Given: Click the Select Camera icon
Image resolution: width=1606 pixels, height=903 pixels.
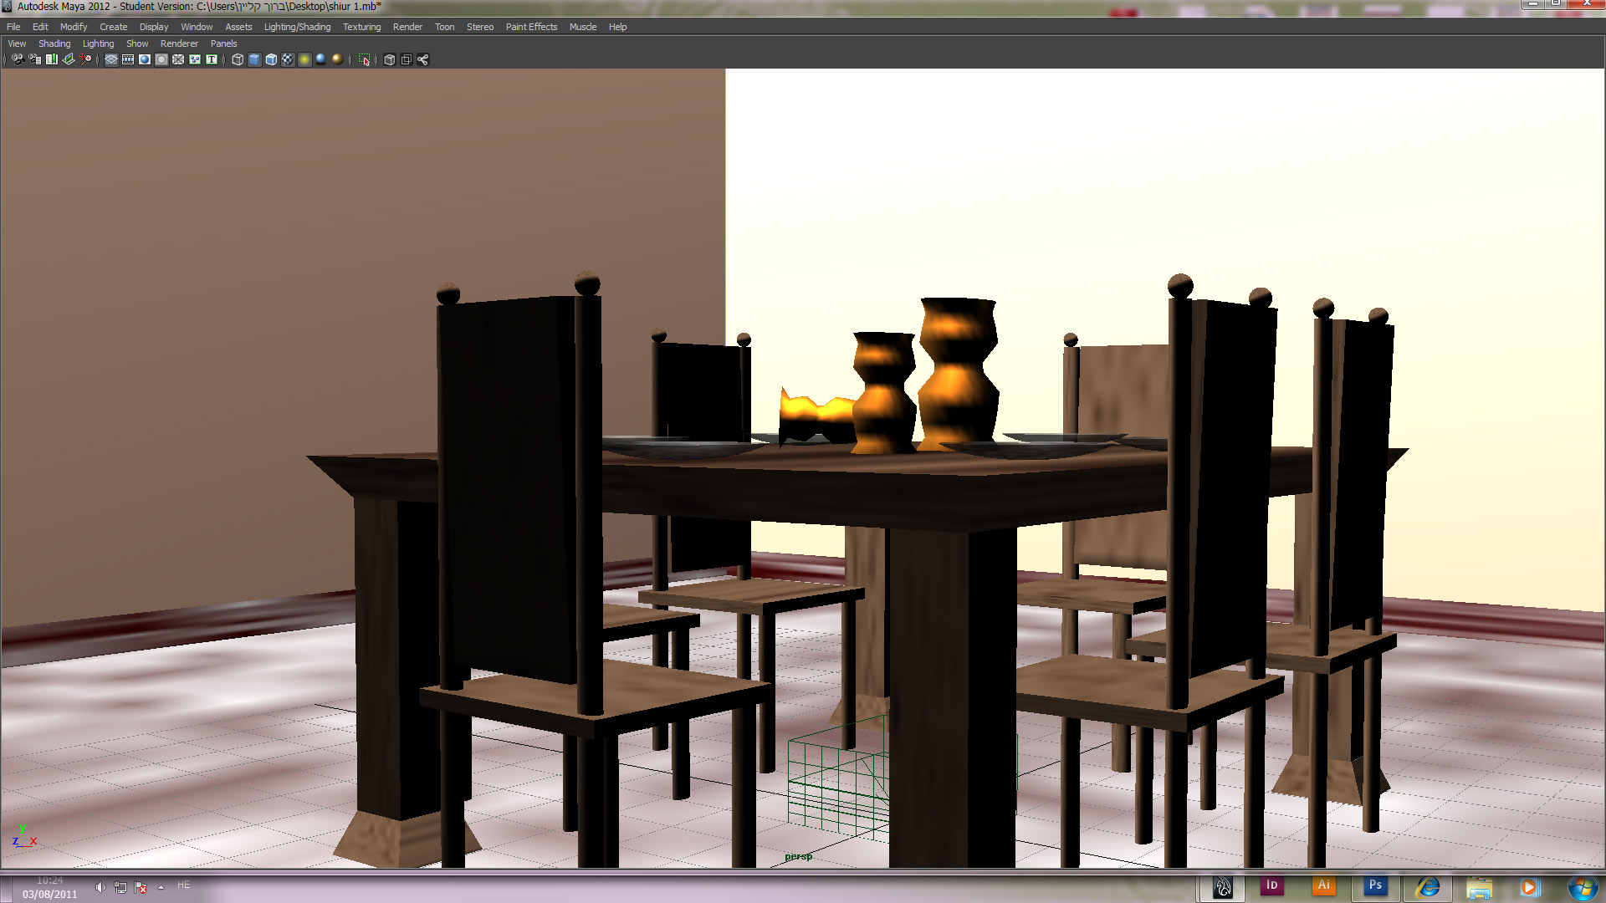Looking at the screenshot, I should (18, 59).
